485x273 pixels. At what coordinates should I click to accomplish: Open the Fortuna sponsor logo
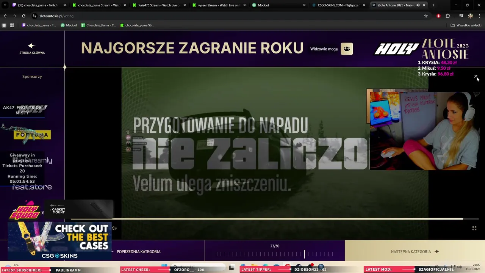click(32, 135)
